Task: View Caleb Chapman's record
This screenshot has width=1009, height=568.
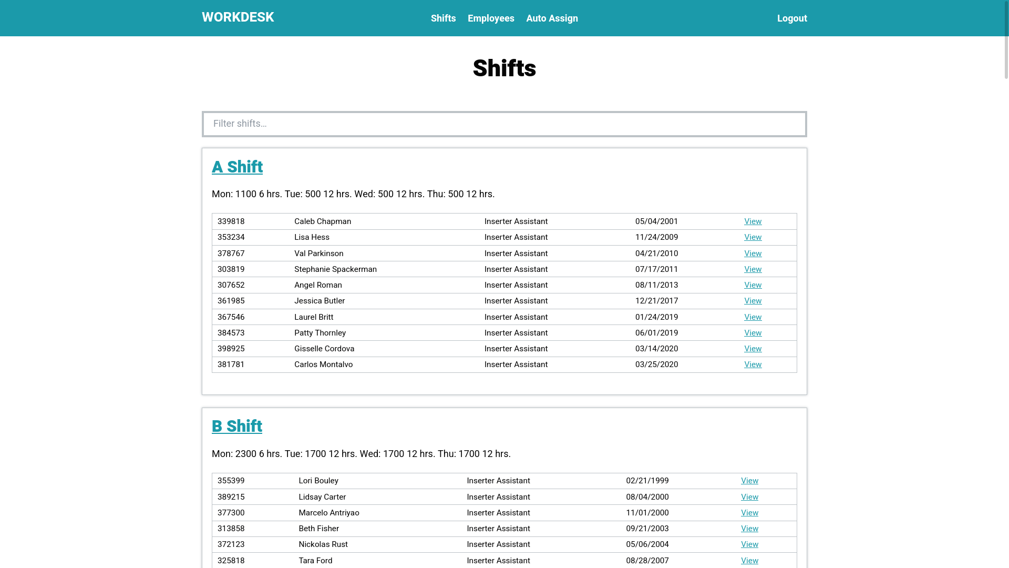Action: (x=753, y=221)
